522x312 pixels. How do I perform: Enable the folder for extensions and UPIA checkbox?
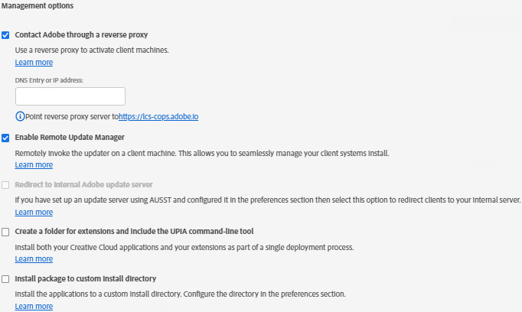tap(6, 232)
